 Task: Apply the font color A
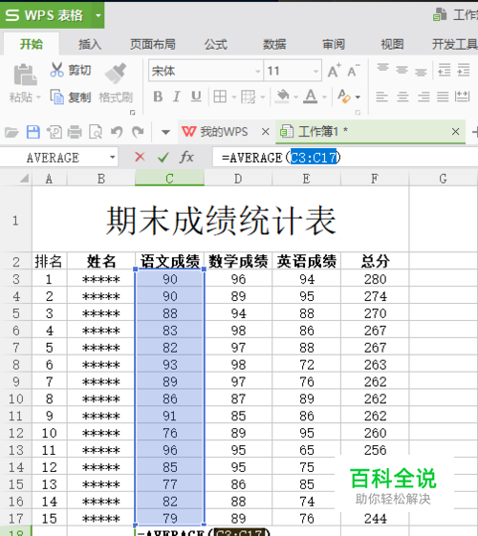coord(311,96)
